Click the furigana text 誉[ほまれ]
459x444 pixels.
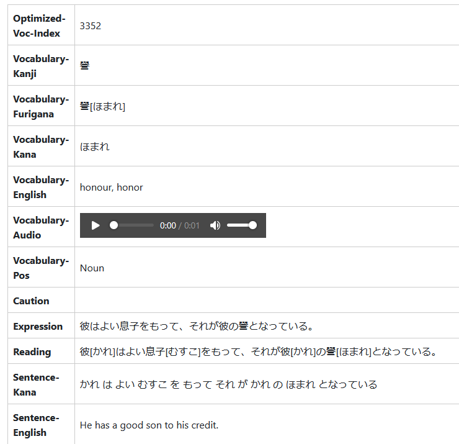(102, 106)
